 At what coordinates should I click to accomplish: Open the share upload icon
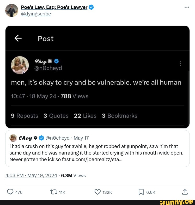click(x=185, y=192)
